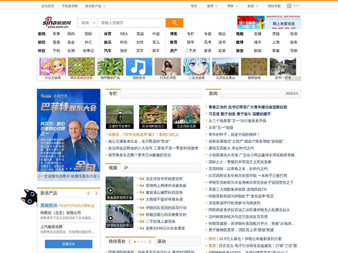Screen dimensions: 338x253
Task: Close the thumbnail ad strip X
Action: [x=299, y=79]
